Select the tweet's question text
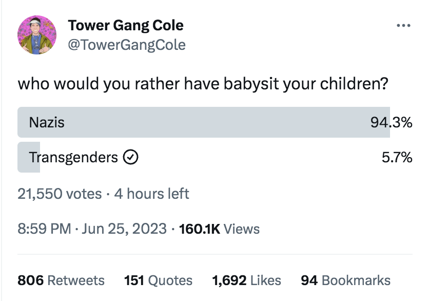This screenshot has height=301, width=428. (x=202, y=83)
